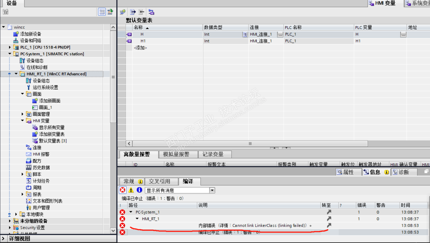The image size is (430, 243).
Task: Collapse the PC-System_1 [SIMATIC PC station] node
Action: point(10,54)
